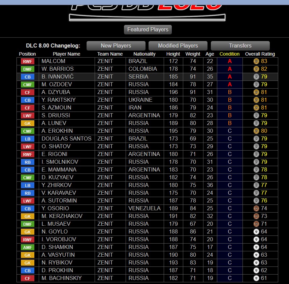Screen dimensions: 289x284
Task: Sort players by Overall Rating header
Action: [260, 54]
